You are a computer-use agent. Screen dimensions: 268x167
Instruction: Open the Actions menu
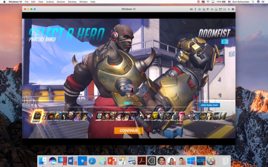(x=50, y=2)
